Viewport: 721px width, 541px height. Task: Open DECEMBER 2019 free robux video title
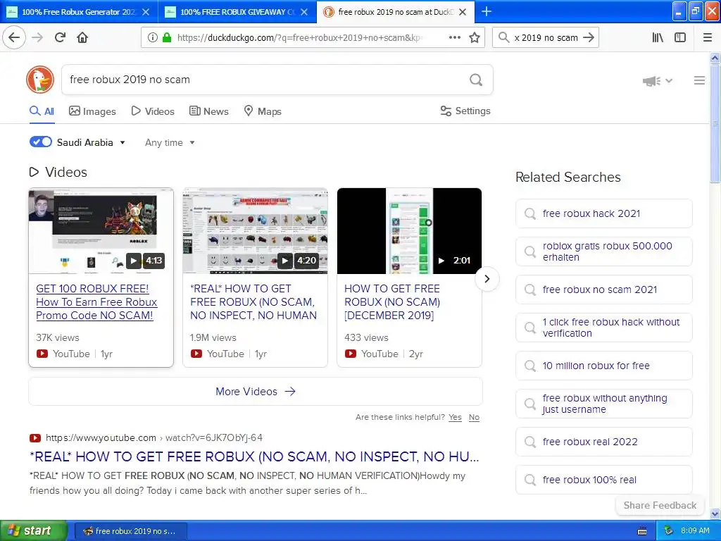pyautogui.click(x=392, y=301)
